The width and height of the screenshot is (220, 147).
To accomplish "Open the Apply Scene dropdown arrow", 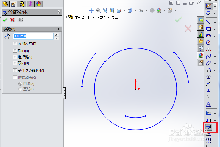I will tap(164, 11).
